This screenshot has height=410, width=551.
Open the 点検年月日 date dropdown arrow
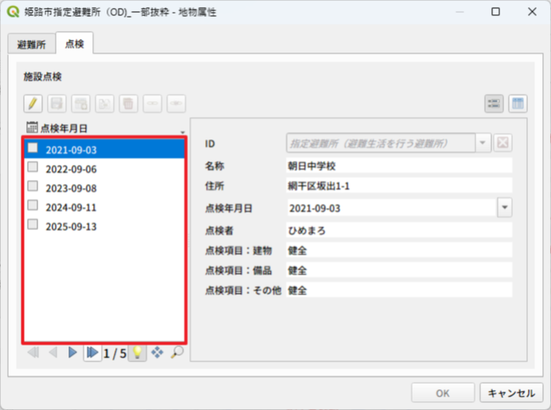pyautogui.click(x=504, y=207)
